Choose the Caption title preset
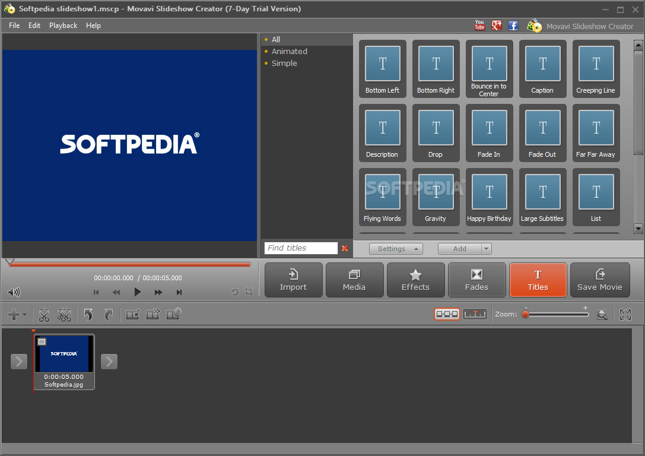The image size is (645, 456). pyautogui.click(x=543, y=69)
